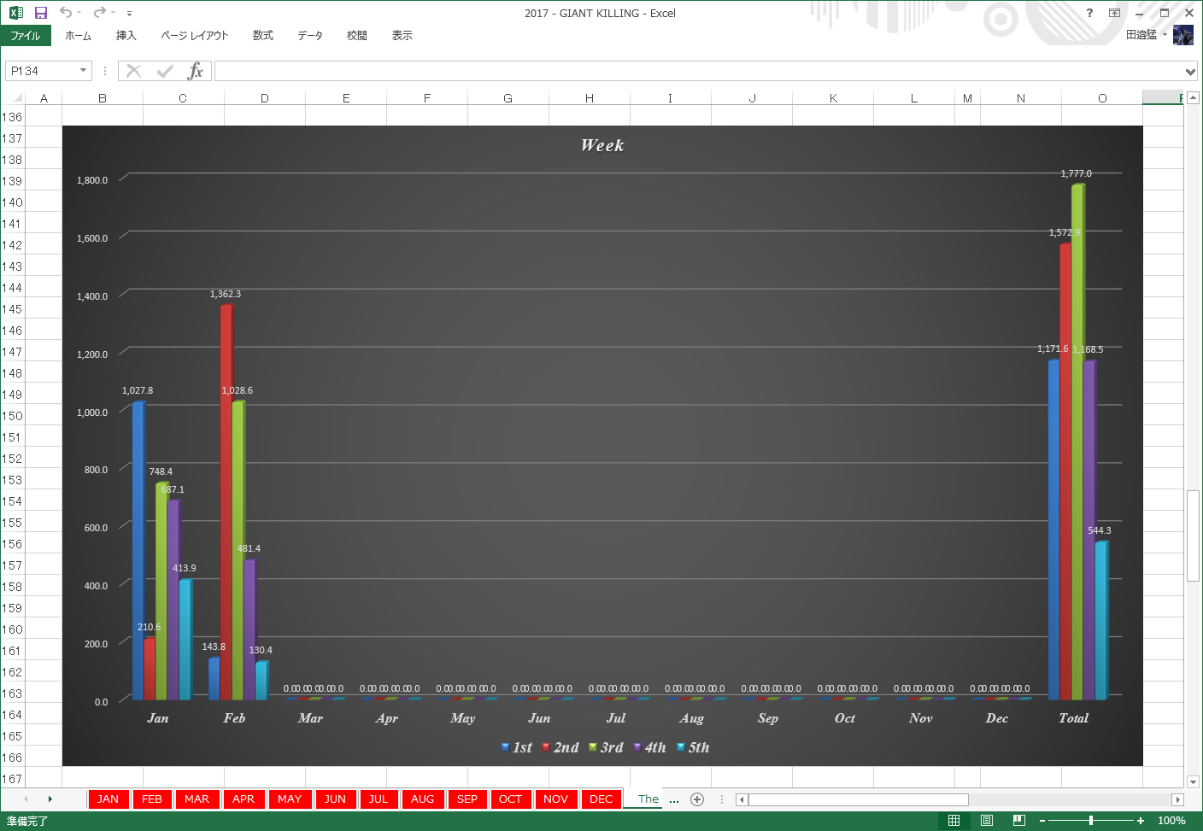Click the Insert Function fx icon
1203x831 pixels.
pos(196,71)
